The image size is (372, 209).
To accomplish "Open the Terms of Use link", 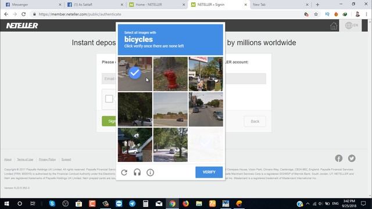I will (25, 160).
